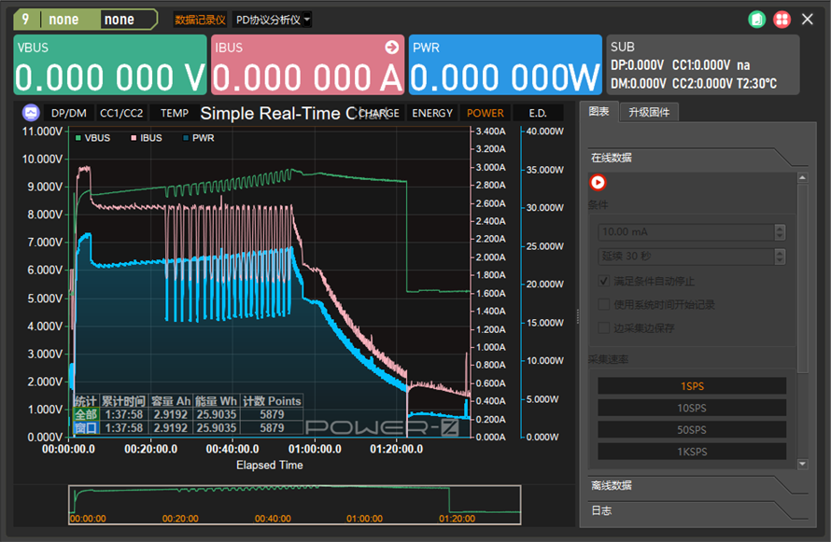Image resolution: width=831 pixels, height=542 pixels.
Task: Click the IBUS legend swatch
Action: pos(134,138)
